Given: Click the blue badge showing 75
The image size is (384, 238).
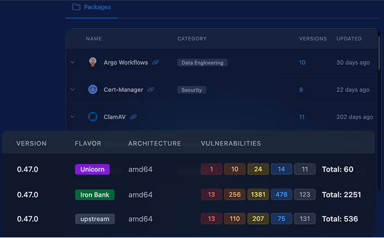Looking at the screenshot, I should click(281, 219).
